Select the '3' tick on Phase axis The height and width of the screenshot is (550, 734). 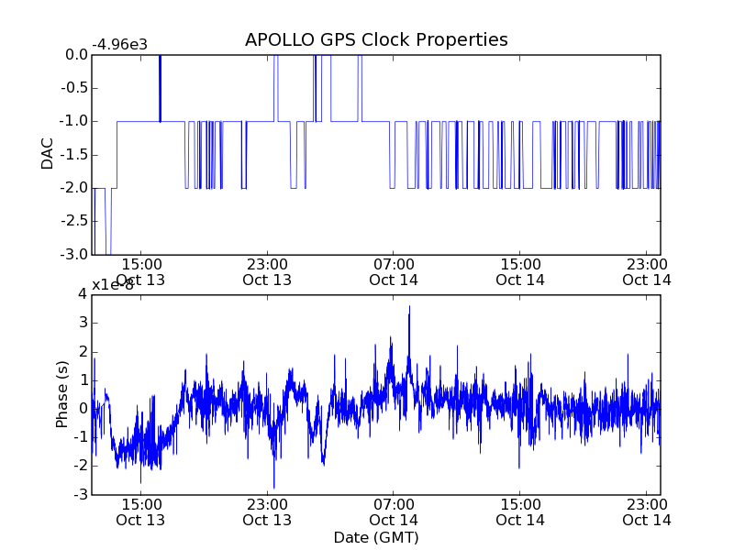[83, 323]
